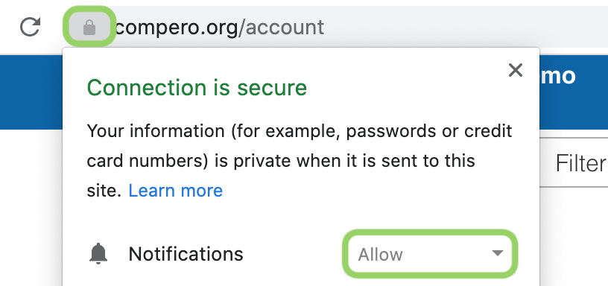Click the padlock site information icon
The image size is (608, 286).
pyautogui.click(x=89, y=27)
